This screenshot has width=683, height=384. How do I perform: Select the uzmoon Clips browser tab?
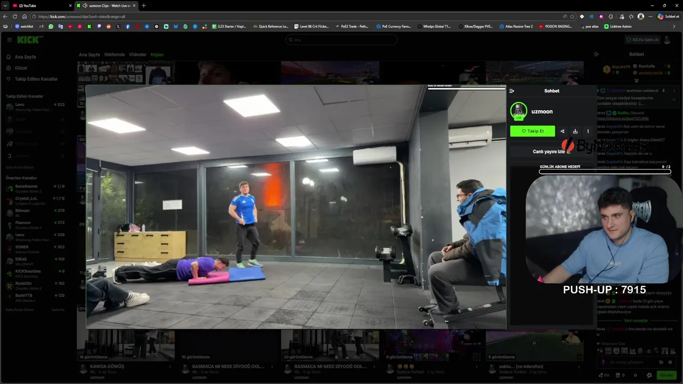106,5
